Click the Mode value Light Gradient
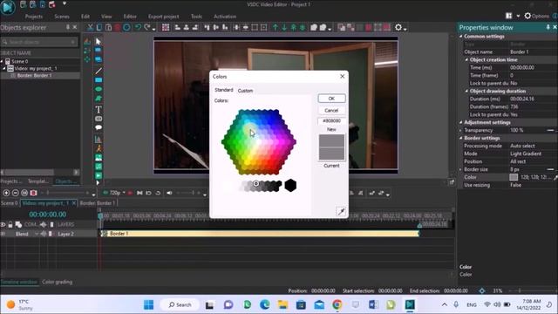This screenshot has height=314, width=558. [x=526, y=154]
